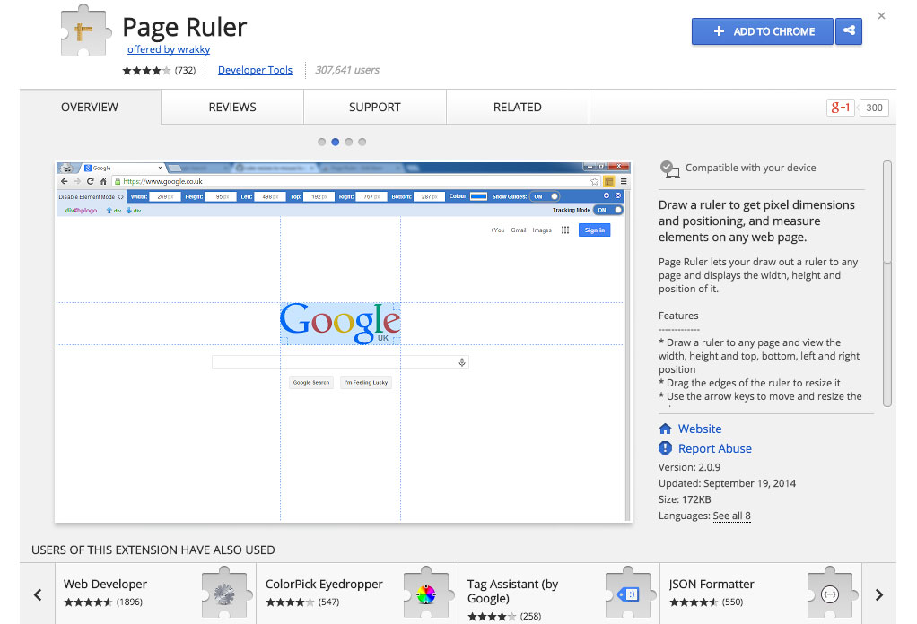Open the 'offered by wrakky' link

pos(169,49)
